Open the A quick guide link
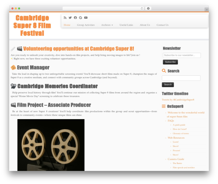Image resolution: width=218 pixels, height=184 pixels. (x=179, y=125)
